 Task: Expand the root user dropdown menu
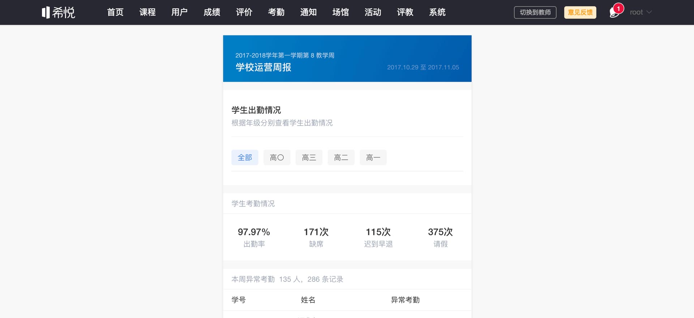click(x=641, y=12)
